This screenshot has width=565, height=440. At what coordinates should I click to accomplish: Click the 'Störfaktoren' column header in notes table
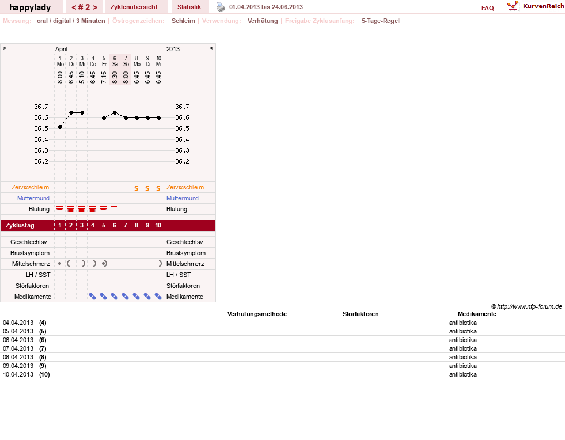[x=361, y=314]
